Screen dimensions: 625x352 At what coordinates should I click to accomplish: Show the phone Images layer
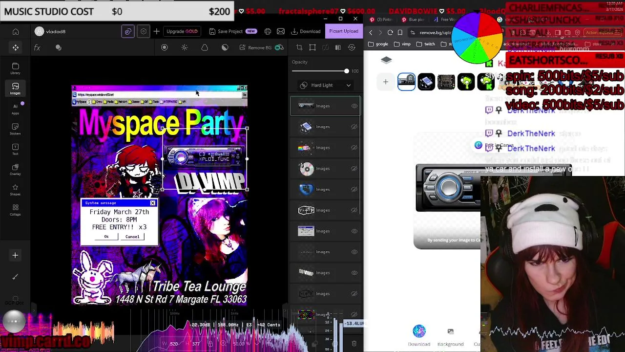[x=354, y=127]
